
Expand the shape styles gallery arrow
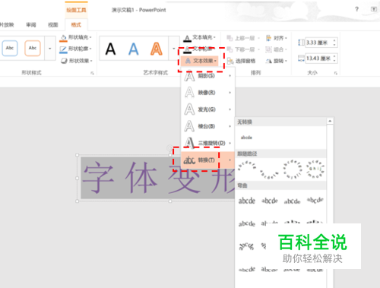[x=50, y=48]
